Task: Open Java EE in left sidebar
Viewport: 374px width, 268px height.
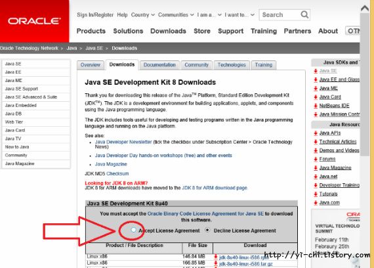Action: pyautogui.click(x=36, y=72)
